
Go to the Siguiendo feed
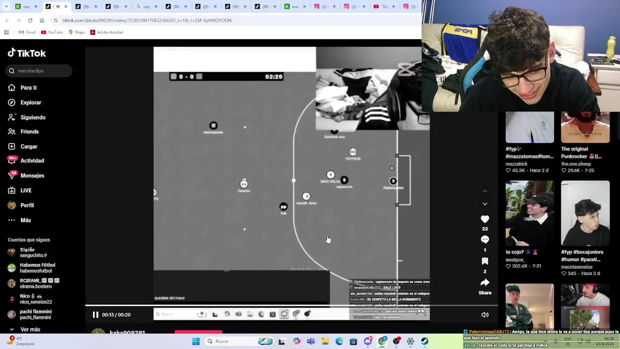tap(27, 117)
